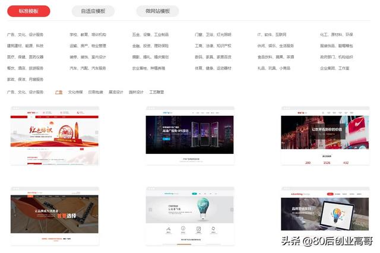Open the 装修、装饰、室内设计 category
This screenshot has height=253, width=380.
coord(87,57)
